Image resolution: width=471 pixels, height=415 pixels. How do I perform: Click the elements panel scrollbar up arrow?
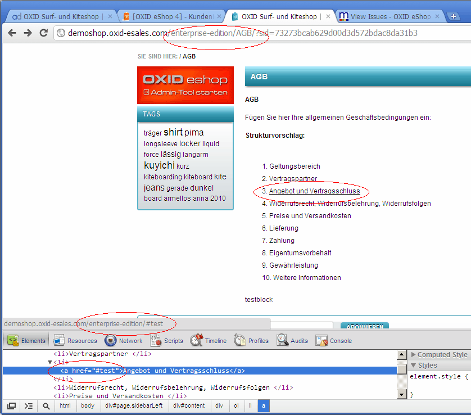pos(402,355)
